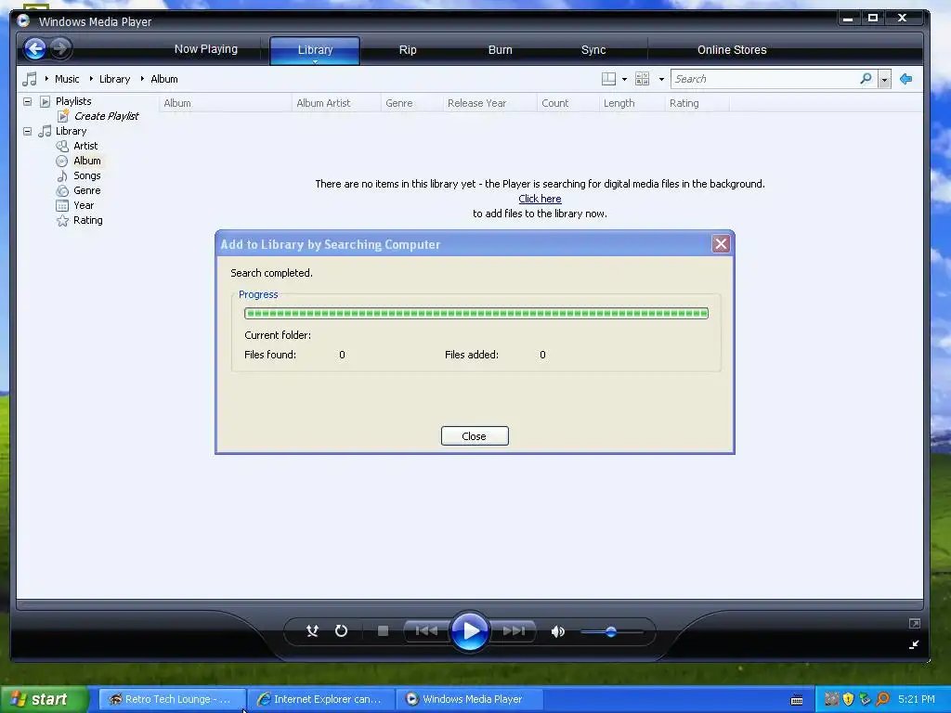
Task: Click Windows Media Player taskbar button
Action: (x=469, y=699)
